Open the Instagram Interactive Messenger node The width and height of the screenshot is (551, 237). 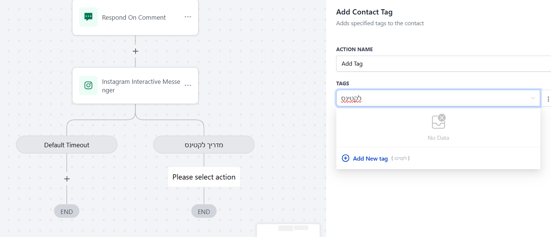tap(135, 86)
